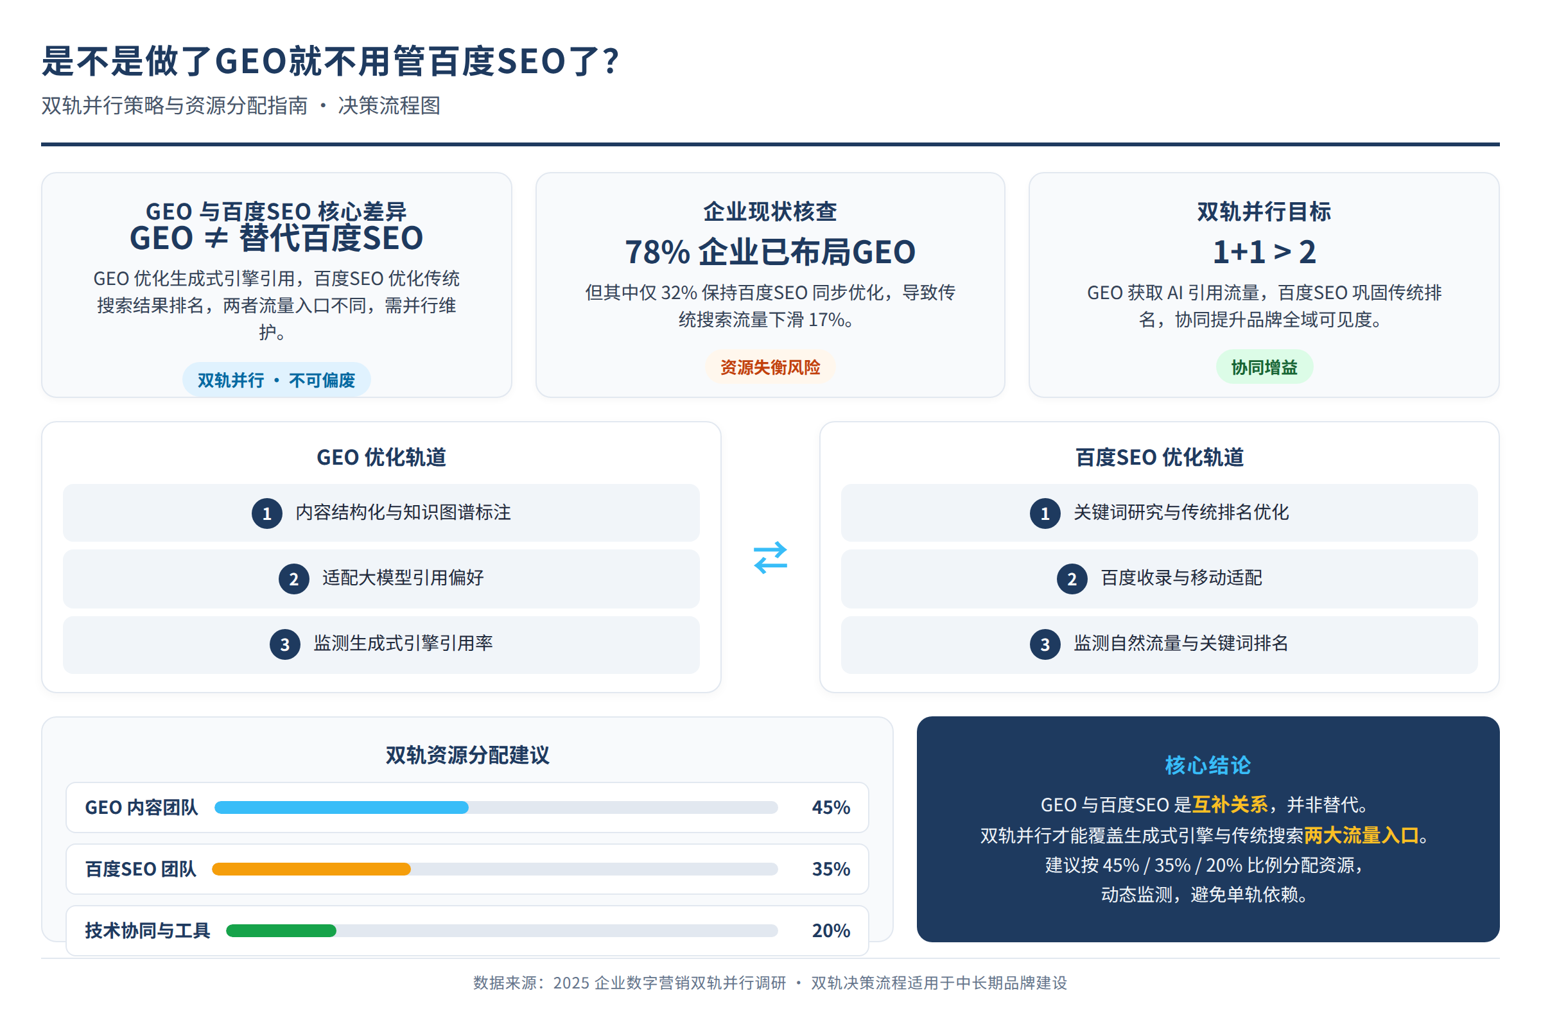Image resolution: width=1541 pixels, height=1027 pixels.
Task: Click highlighted text 互补关系
Action: 1230,804
